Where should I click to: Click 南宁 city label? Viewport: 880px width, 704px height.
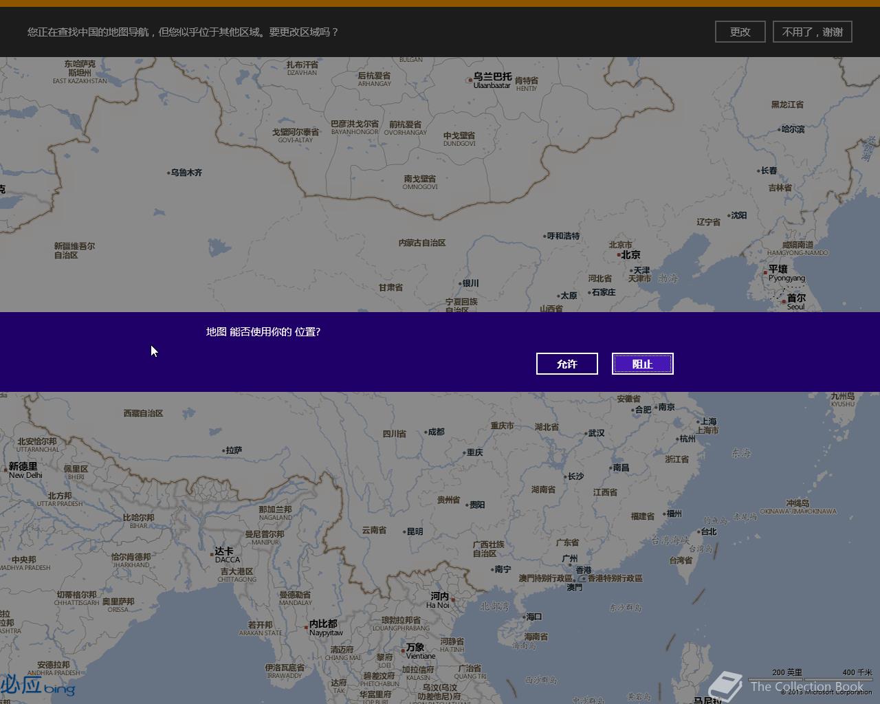point(503,569)
